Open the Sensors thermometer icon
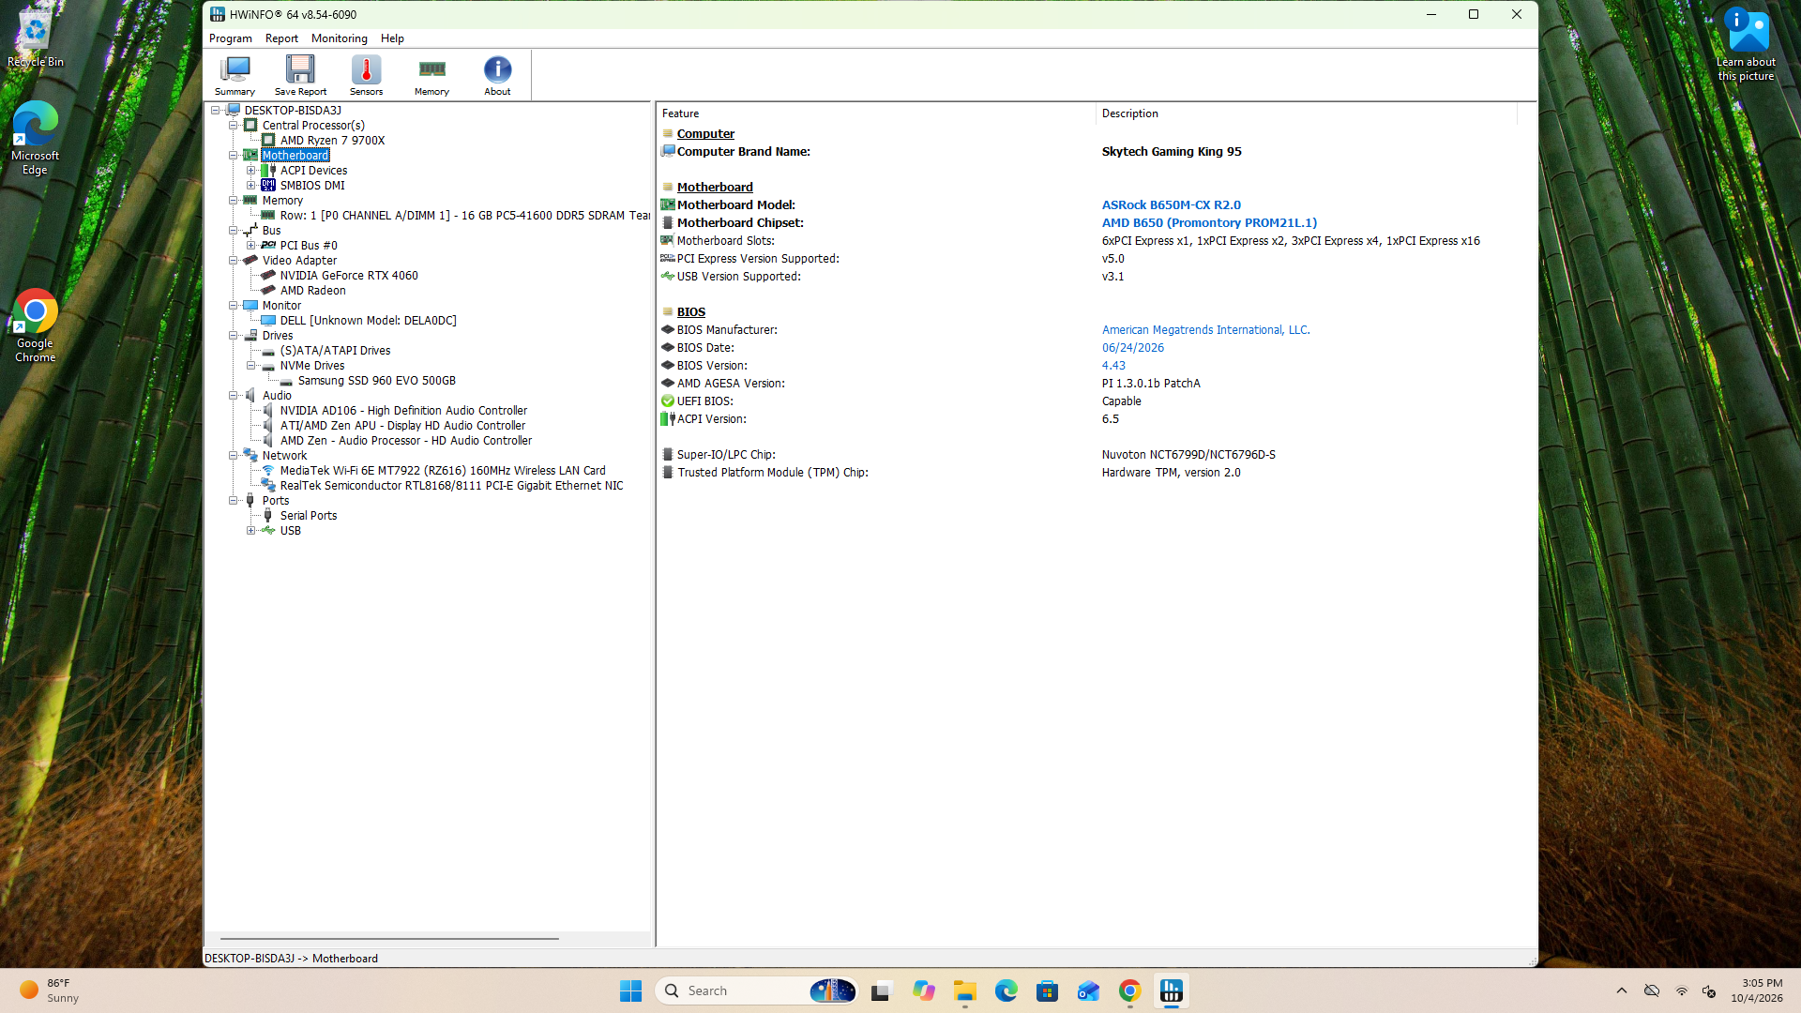The image size is (1801, 1013). [366, 75]
